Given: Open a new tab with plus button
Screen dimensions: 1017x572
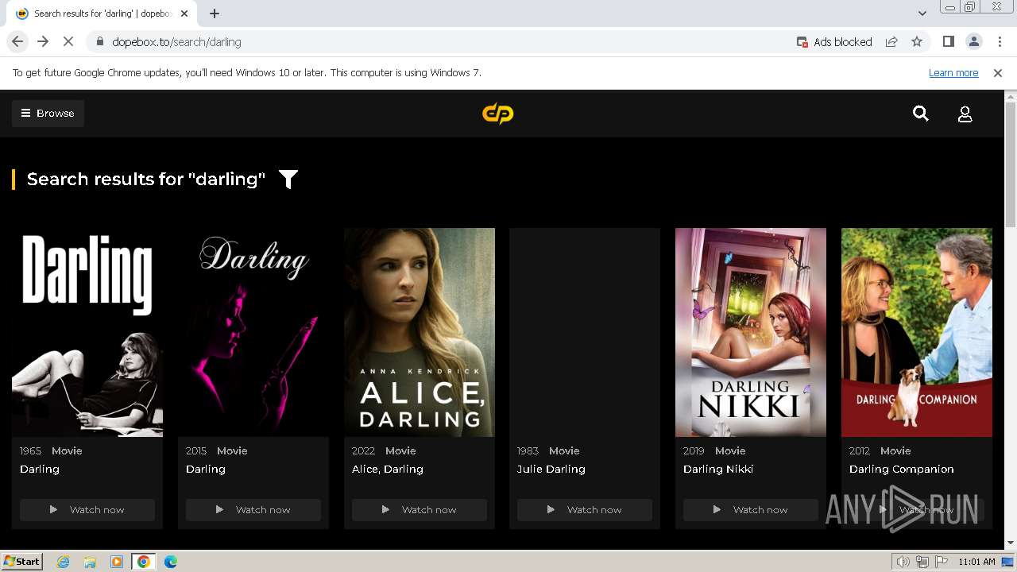Looking at the screenshot, I should click(215, 14).
